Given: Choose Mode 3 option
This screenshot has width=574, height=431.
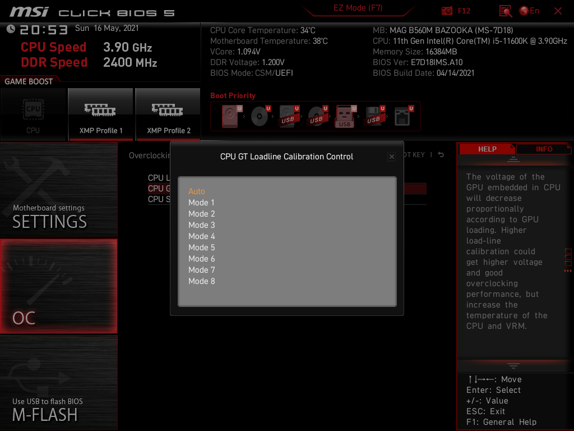Looking at the screenshot, I should point(201,225).
